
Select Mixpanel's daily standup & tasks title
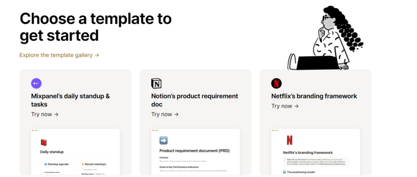70,100
